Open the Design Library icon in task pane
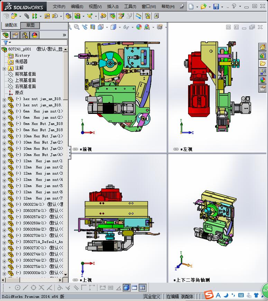268x301 pixels. [262, 55]
